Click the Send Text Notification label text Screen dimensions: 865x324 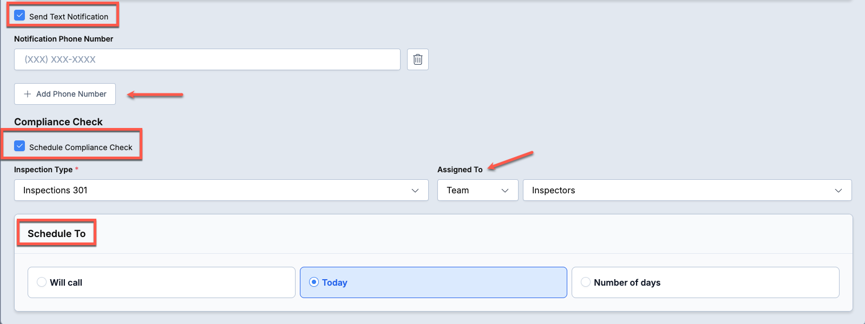69,17
